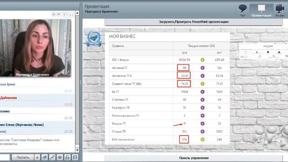Focus the chat message input field
Viewport: 288px width, 162px height.
[x=4, y=157]
